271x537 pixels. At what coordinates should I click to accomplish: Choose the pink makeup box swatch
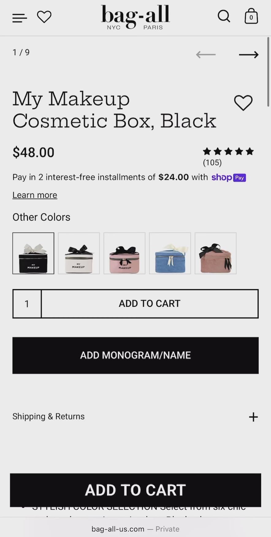[124, 253]
